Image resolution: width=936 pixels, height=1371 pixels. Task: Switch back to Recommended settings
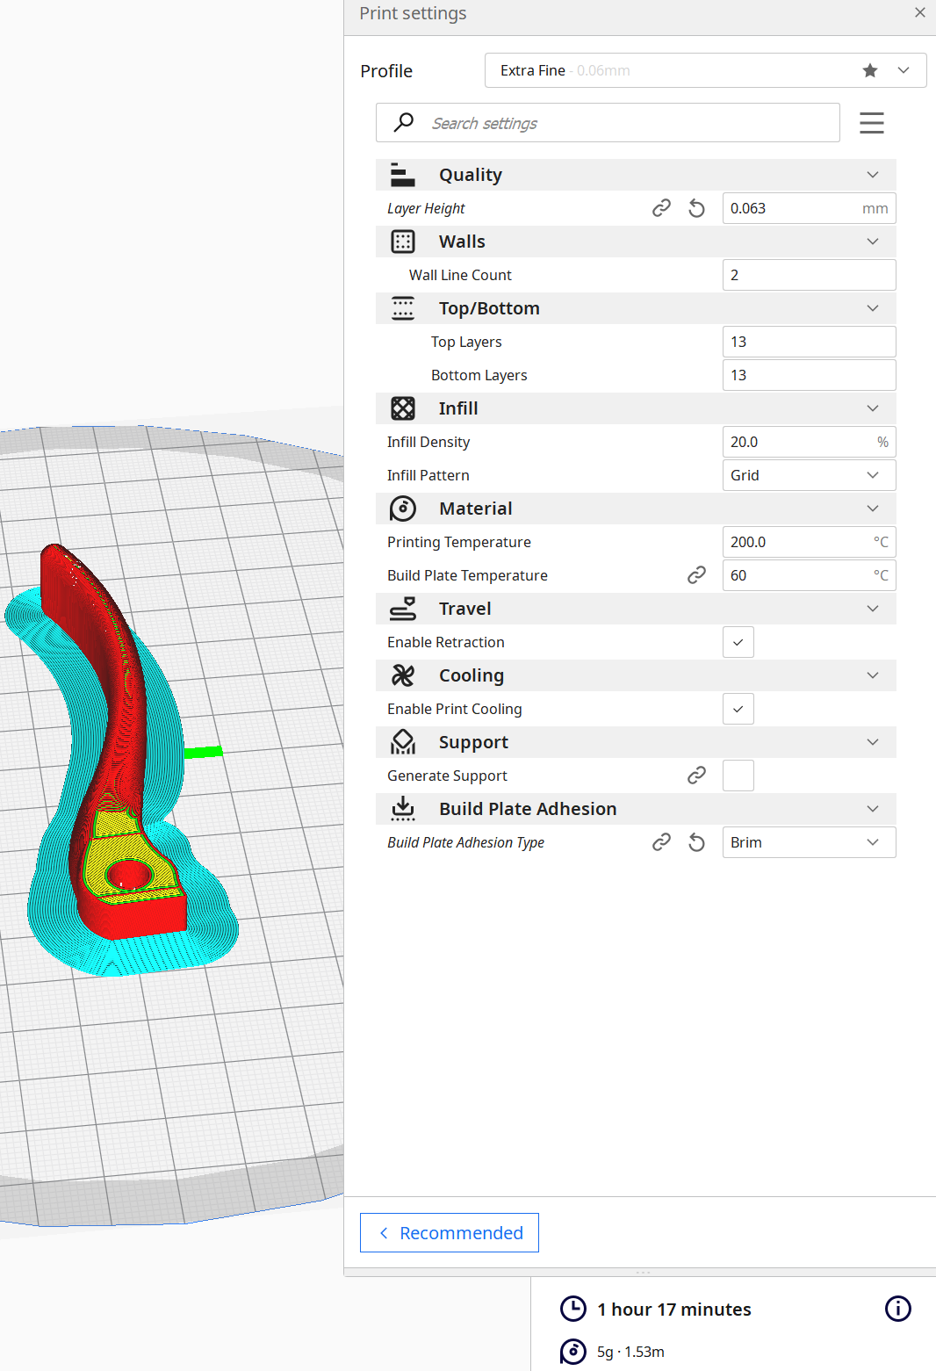(x=450, y=1232)
